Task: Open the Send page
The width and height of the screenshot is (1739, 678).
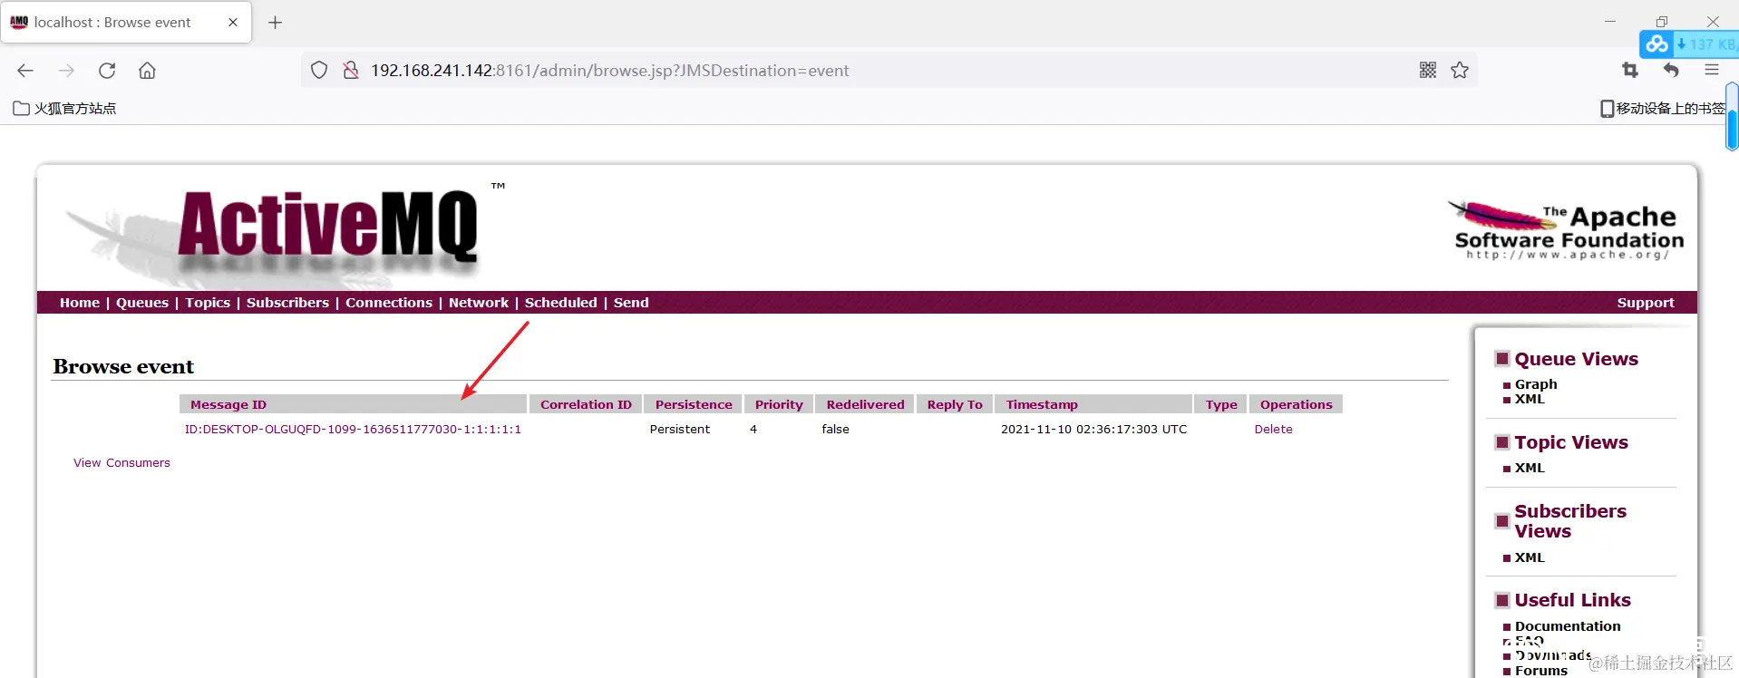Action: (631, 303)
